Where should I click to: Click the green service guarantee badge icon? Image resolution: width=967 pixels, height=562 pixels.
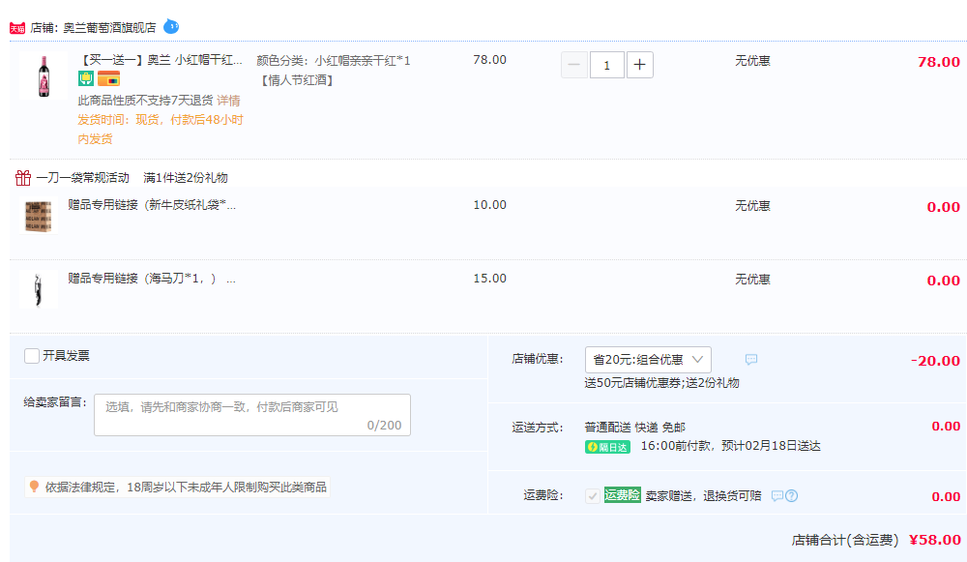[86, 78]
